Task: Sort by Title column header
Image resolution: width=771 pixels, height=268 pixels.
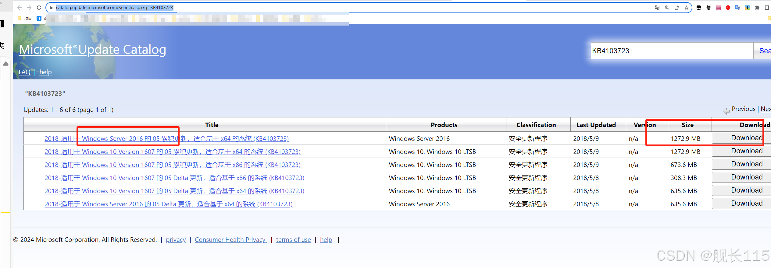Action: click(212, 125)
